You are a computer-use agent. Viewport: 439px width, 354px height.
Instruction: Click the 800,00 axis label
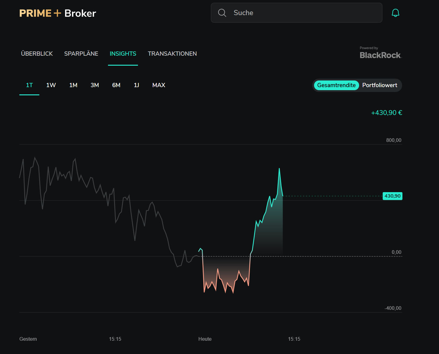pyautogui.click(x=394, y=140)
